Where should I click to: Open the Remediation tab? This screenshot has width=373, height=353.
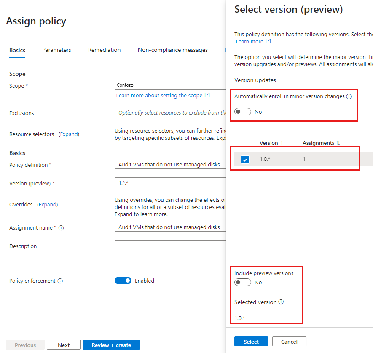click(104, 50)
